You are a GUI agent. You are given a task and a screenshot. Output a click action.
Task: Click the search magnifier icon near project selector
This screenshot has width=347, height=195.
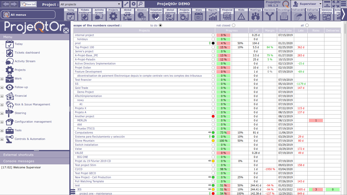point(141,4)
